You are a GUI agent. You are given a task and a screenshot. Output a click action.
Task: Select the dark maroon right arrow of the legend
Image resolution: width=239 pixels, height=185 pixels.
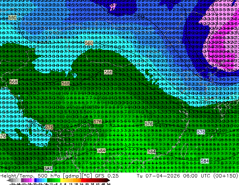108,180
